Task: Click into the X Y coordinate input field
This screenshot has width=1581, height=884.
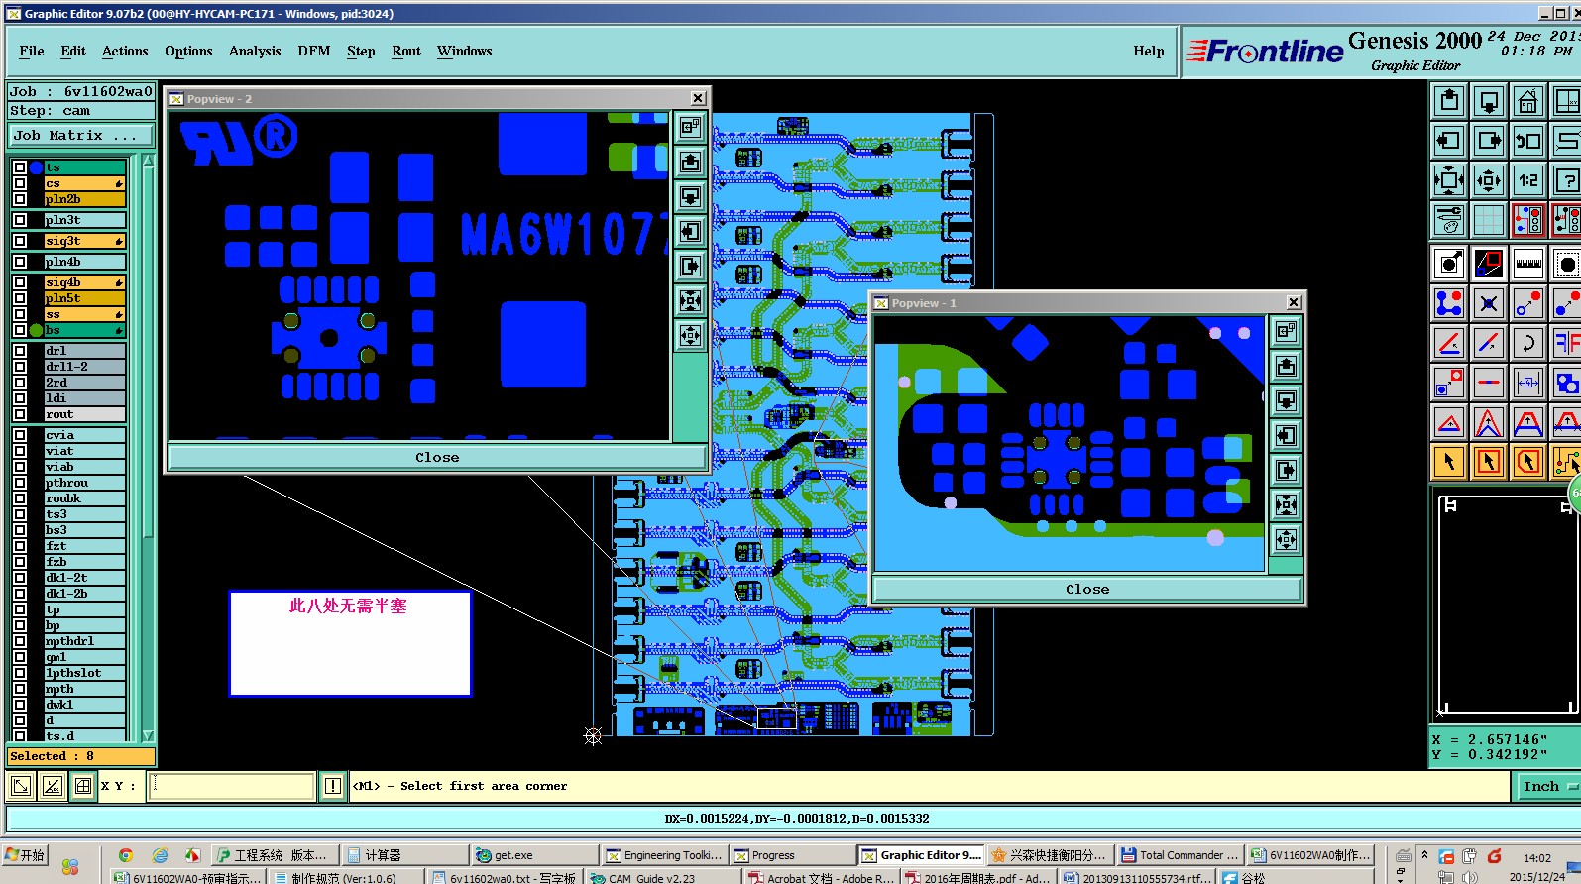Action: click(x=232, y=786)
